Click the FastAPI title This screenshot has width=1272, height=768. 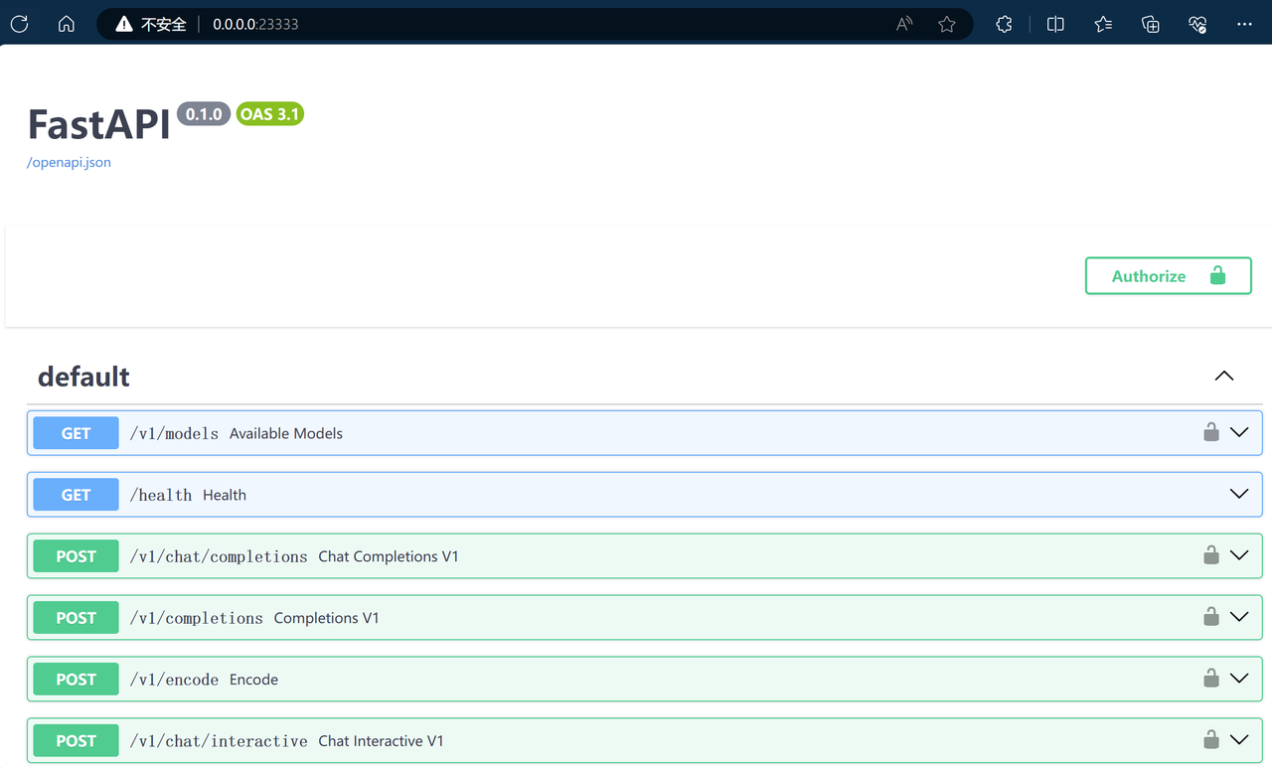tap(98, 124)
